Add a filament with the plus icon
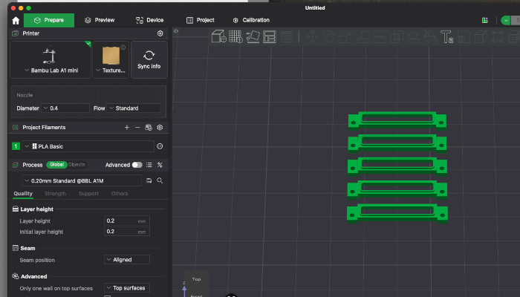Screen dimensions: 520x297 pos(127,127)
